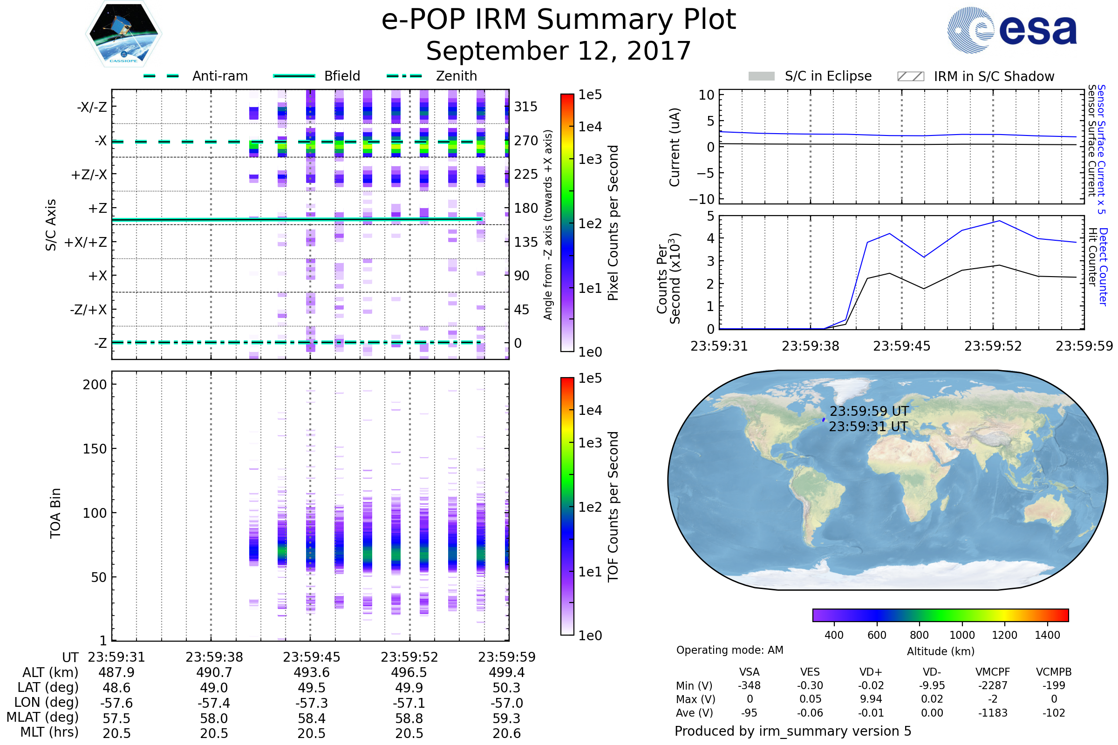Click the Bfield solid legend line
Screen dimensions: 1118x745
[x=294, y=76]
